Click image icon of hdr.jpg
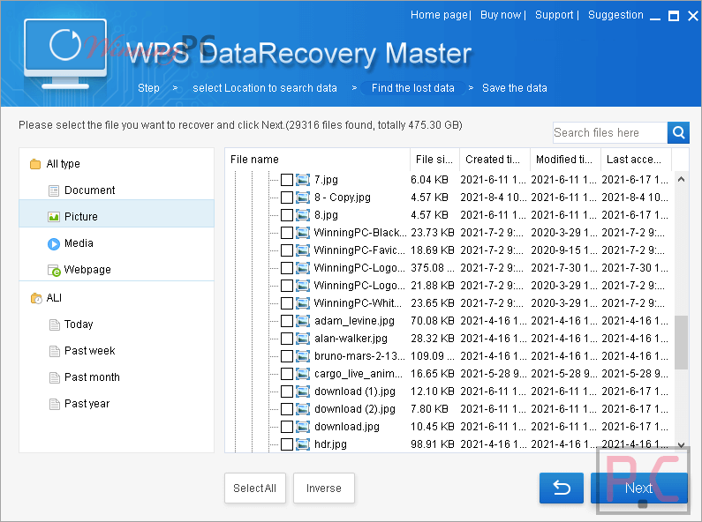Viewport: 702px width, 522px height. pos(303,444)
